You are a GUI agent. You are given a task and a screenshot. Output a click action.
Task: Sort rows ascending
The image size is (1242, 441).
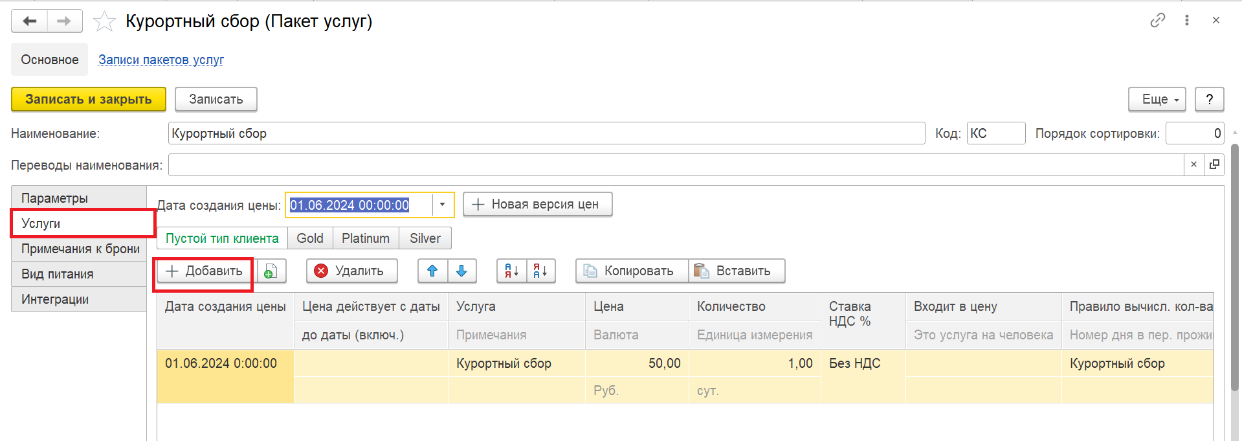click(x=511, y=271)
